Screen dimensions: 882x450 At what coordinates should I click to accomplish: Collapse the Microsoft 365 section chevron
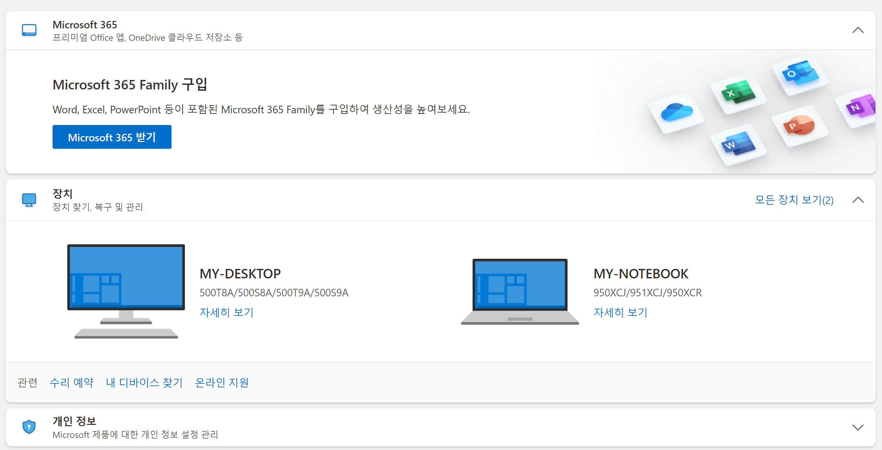pyautogui.click(x=858, y=30)
